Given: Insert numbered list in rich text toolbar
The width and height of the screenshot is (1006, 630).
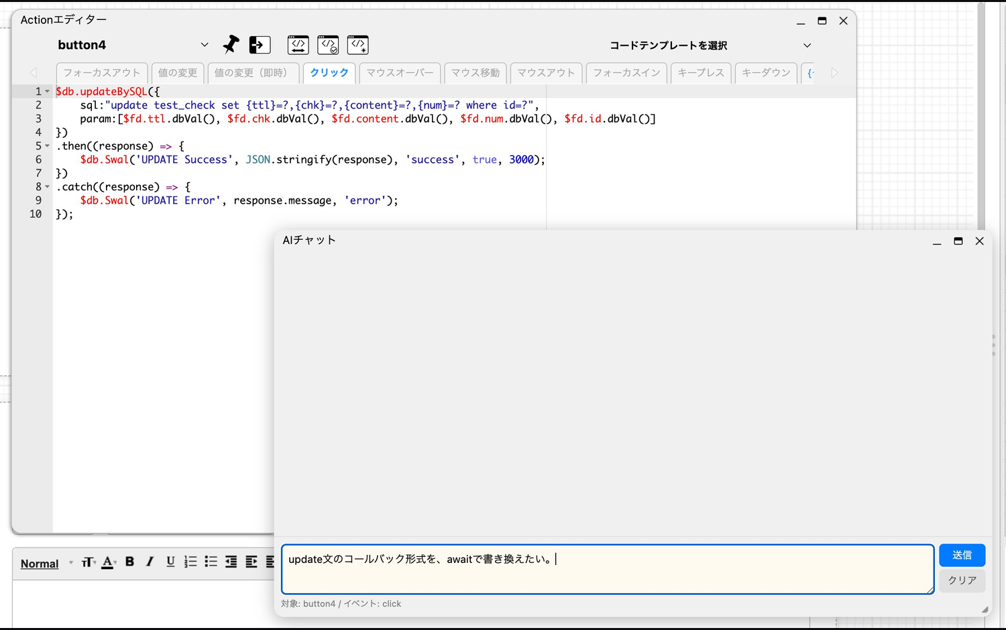Looking at the screenshot, I should coord(190,562).
